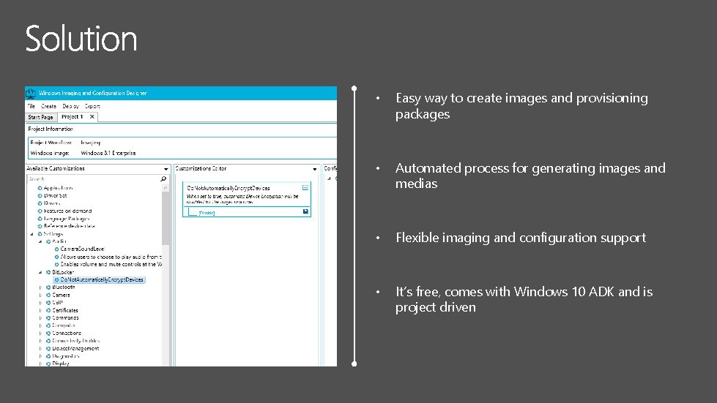Close the Project 1 tab
The height and width of the screenshot is (403, 717).
92,117
